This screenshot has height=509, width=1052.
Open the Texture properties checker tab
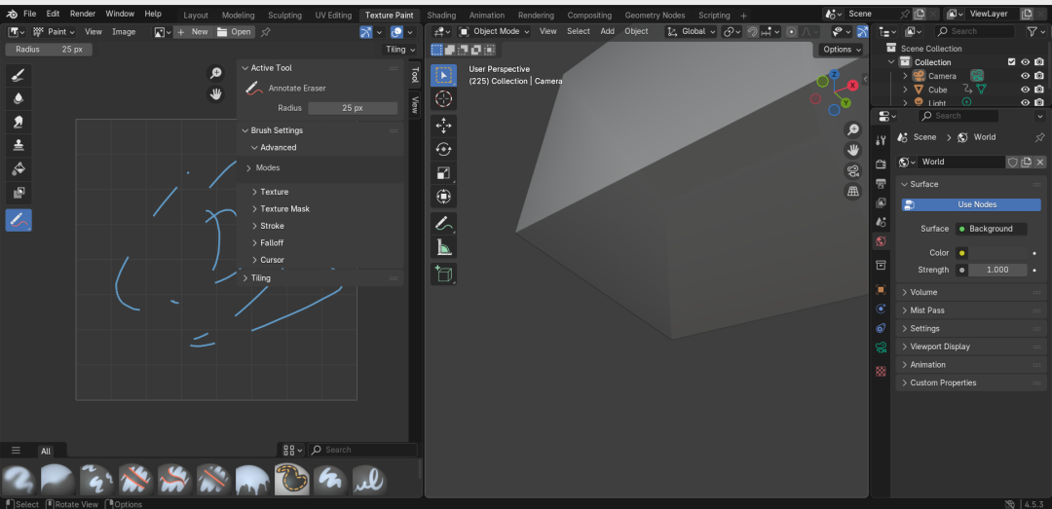pos(881,371)
